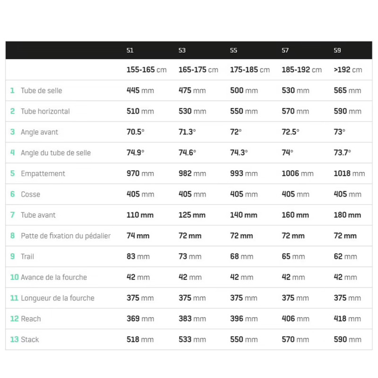
Task: Click the size 55 column header
Action: 233,51
